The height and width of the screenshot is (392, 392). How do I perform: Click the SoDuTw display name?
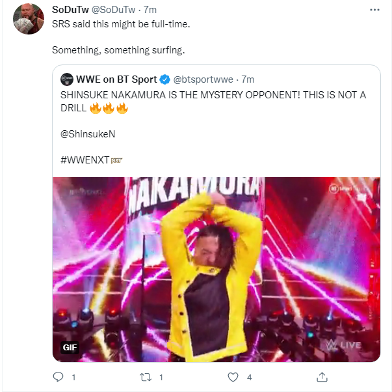(x=70, y=10)
